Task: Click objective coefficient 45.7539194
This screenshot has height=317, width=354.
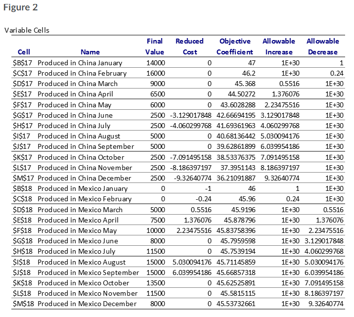Action: [x=238, y=251]
